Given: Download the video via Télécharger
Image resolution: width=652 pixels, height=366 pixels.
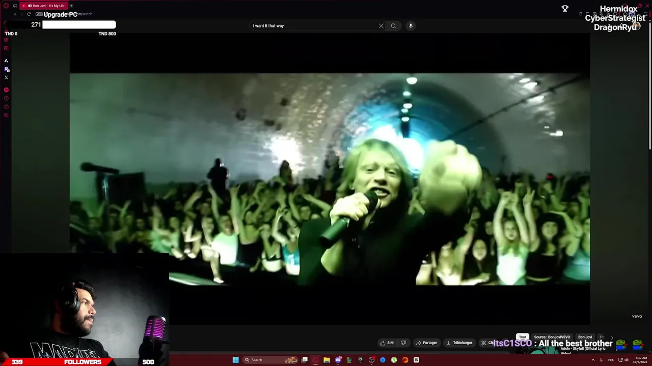Looking at the screenshot, I should (x=459, y=343).
